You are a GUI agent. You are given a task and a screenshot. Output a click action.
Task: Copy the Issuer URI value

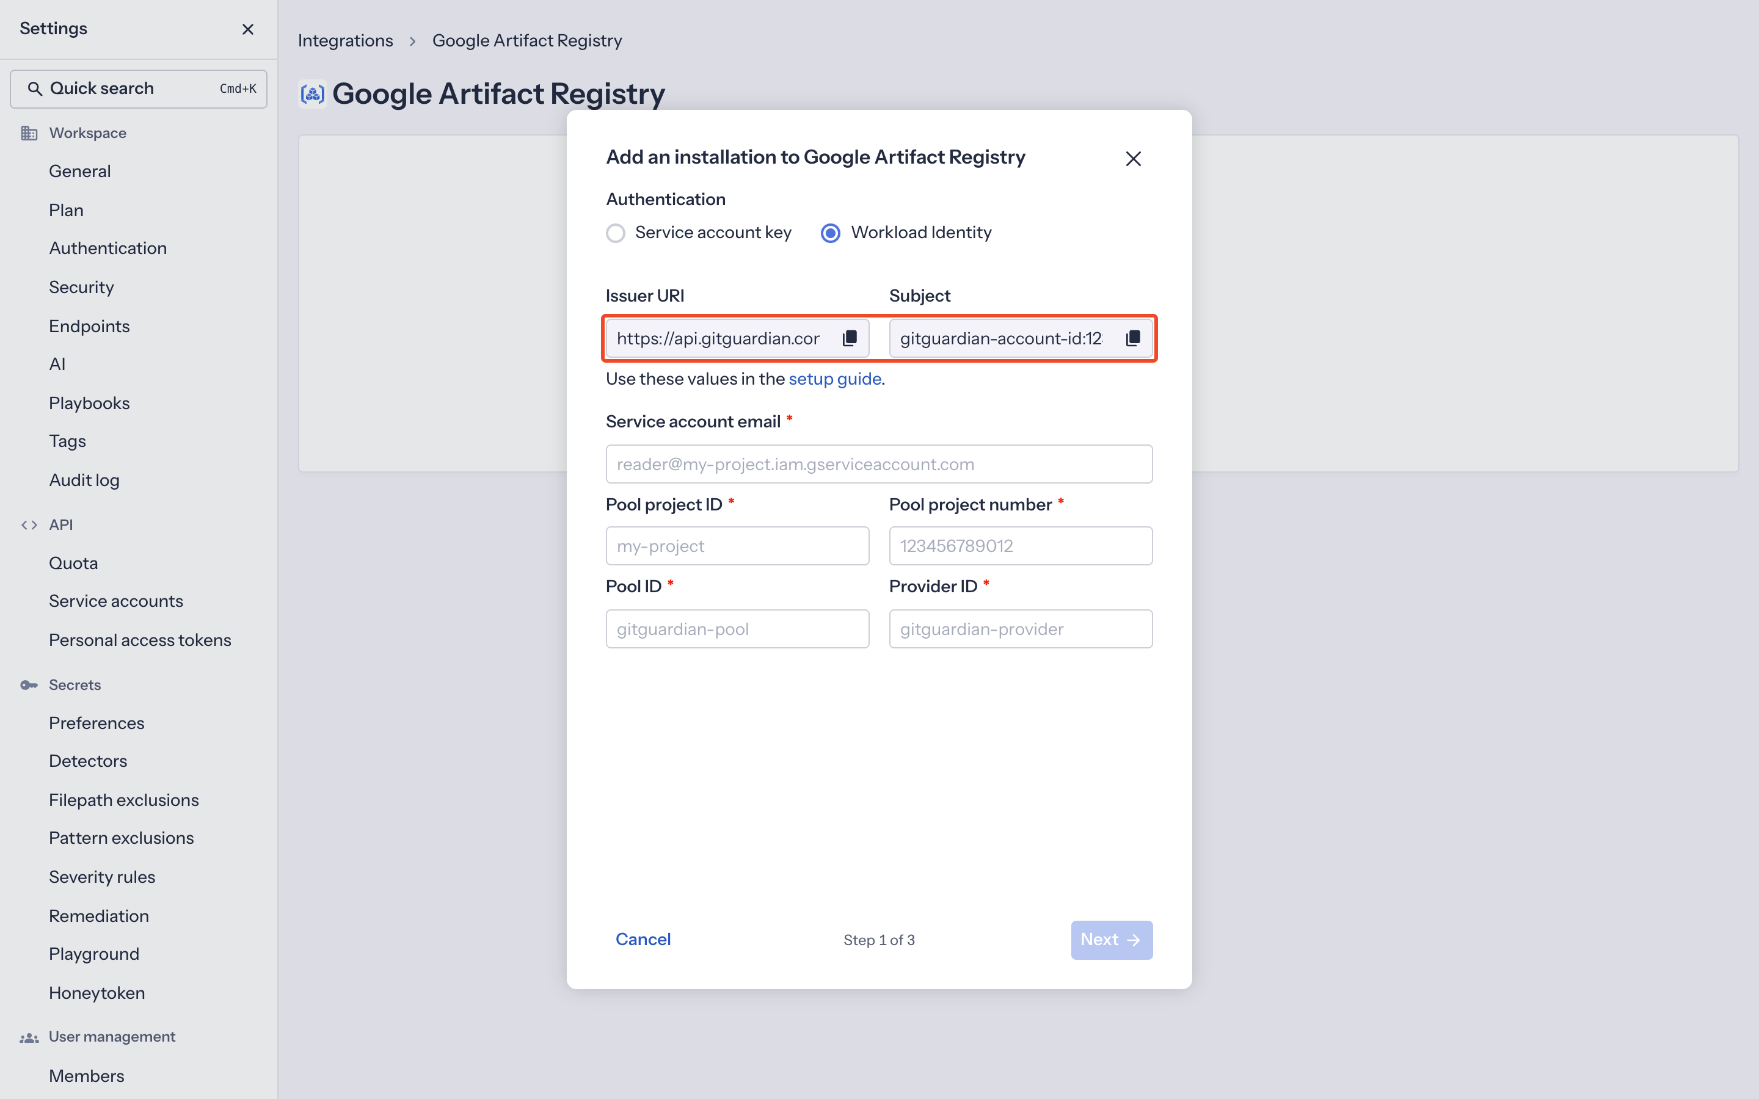tap(850, 338)
